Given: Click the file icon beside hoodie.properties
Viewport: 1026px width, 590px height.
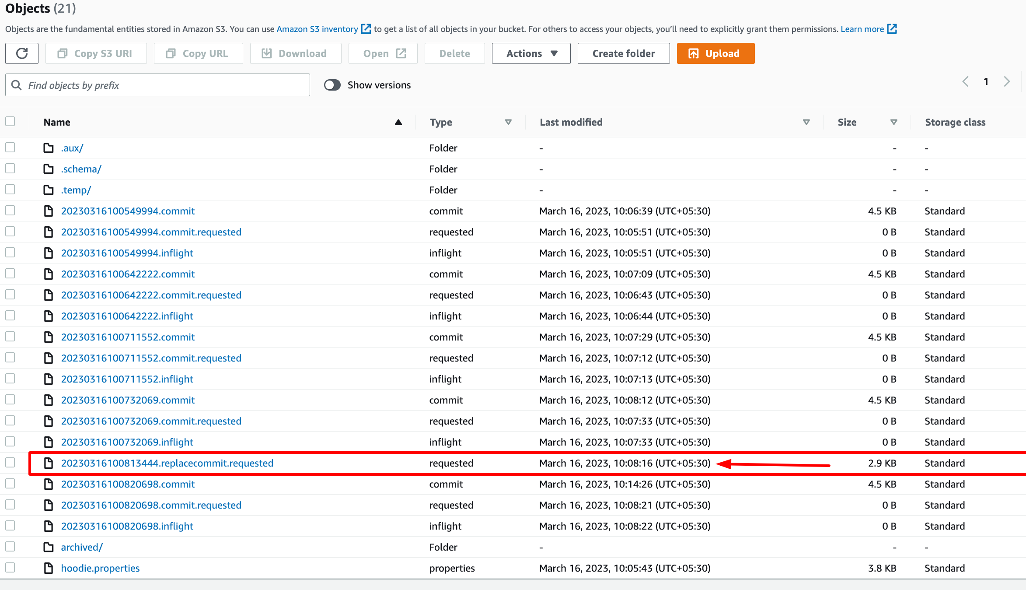Looking at the screenshot, I should 49,568.
